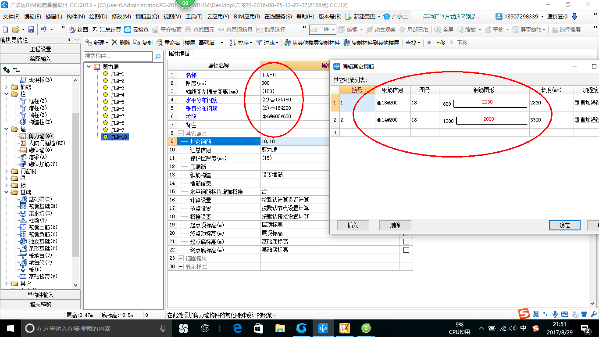Expand 梁 node in navigation tree
This screenshot has width=599, height=337.
(x=6, y=178)
